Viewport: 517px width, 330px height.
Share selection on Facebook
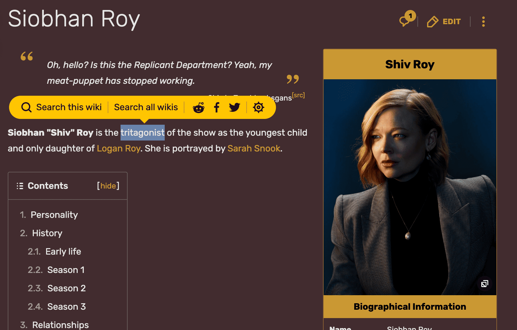[217, 107]
